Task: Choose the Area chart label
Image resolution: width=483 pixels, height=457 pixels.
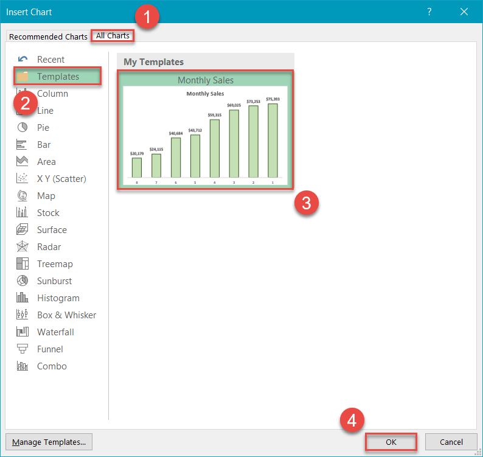Action: 46,161
